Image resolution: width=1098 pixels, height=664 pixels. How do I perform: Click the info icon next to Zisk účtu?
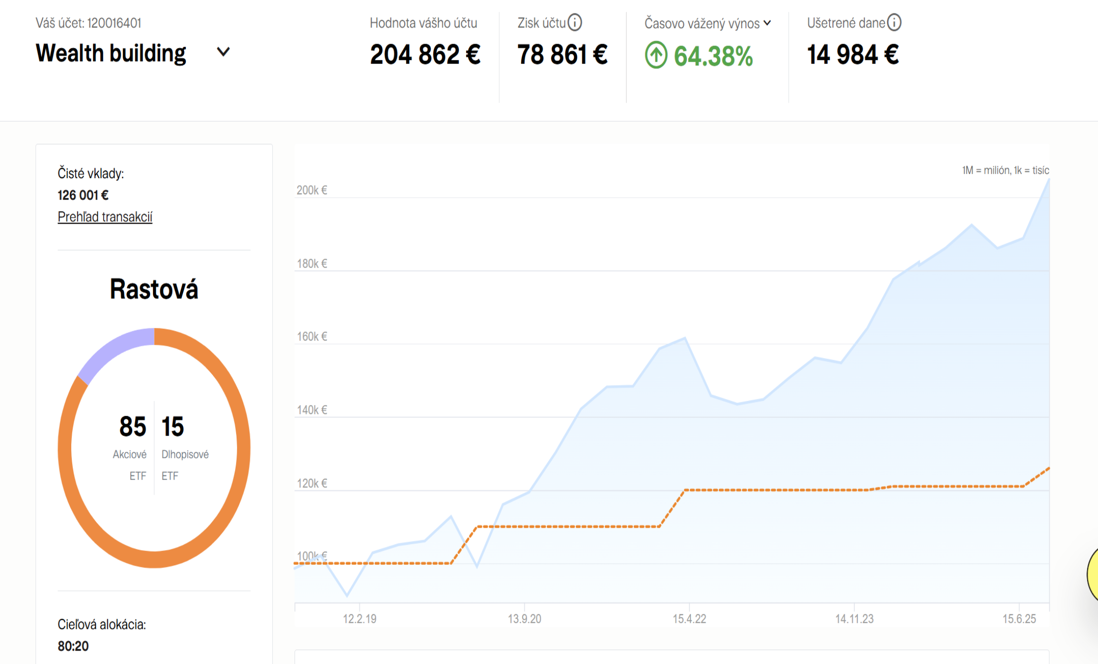click(x=575, y=22)
